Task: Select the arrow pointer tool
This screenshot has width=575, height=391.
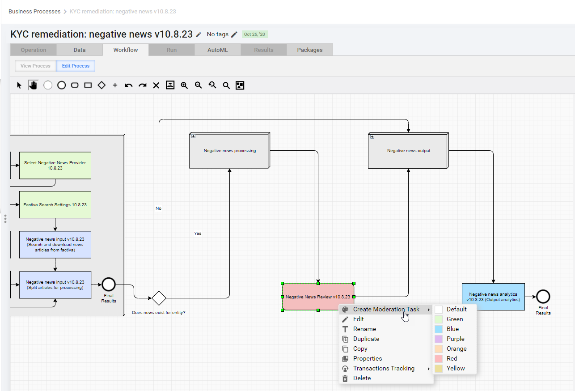Action: [x=19, y=85]
